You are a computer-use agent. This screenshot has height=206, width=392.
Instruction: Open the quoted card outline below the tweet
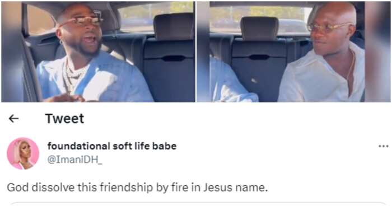(x=199, y=204)
